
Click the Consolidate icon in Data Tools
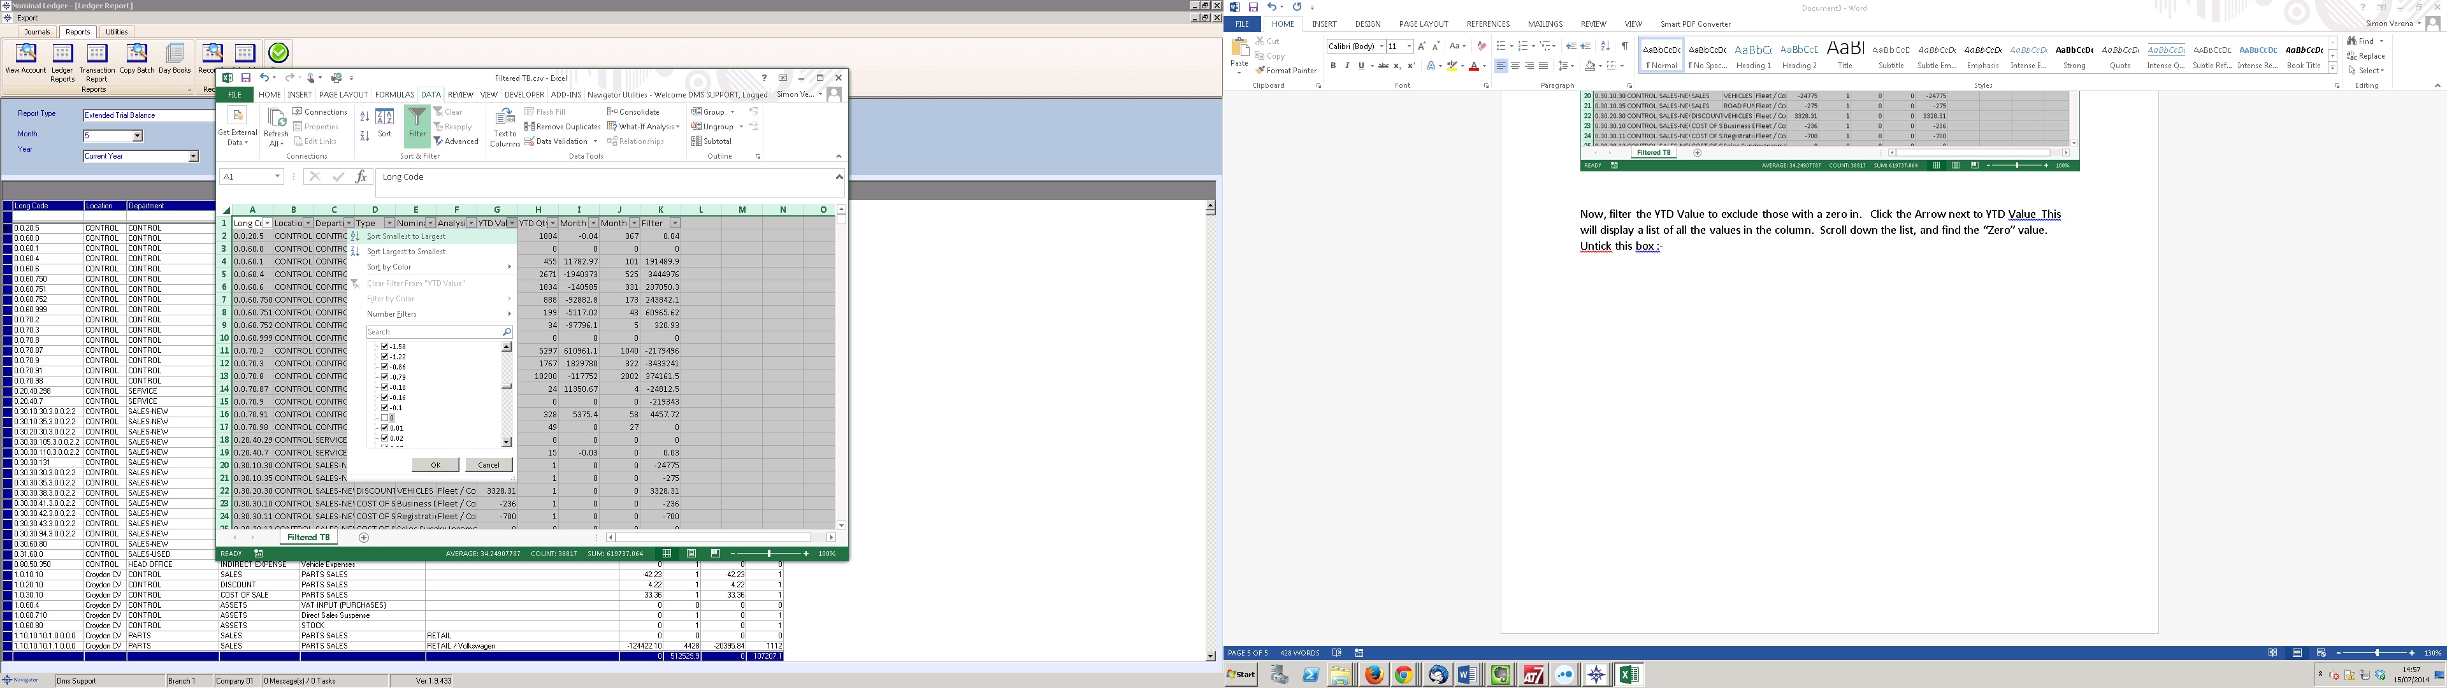(x=633, y=112)
